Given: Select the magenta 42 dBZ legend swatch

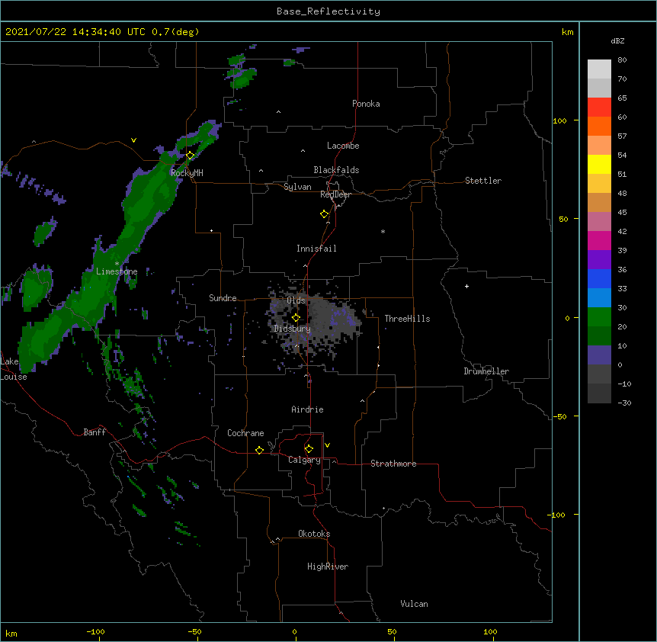Looking at the screenshot, I should 599,240.
